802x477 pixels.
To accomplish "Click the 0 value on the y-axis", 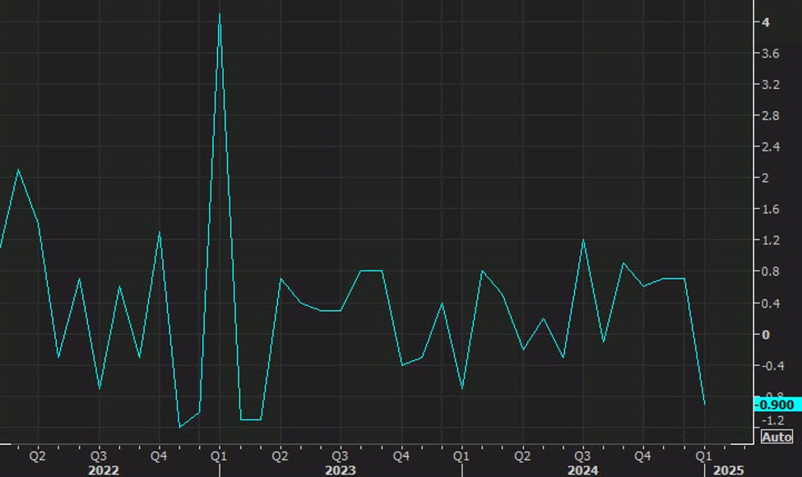I will click(x=766, y=335).
